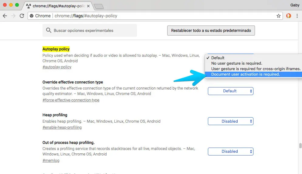Open Out of process heap profiling dropdown
Screen dimensions: 302x174
[231, 152]
